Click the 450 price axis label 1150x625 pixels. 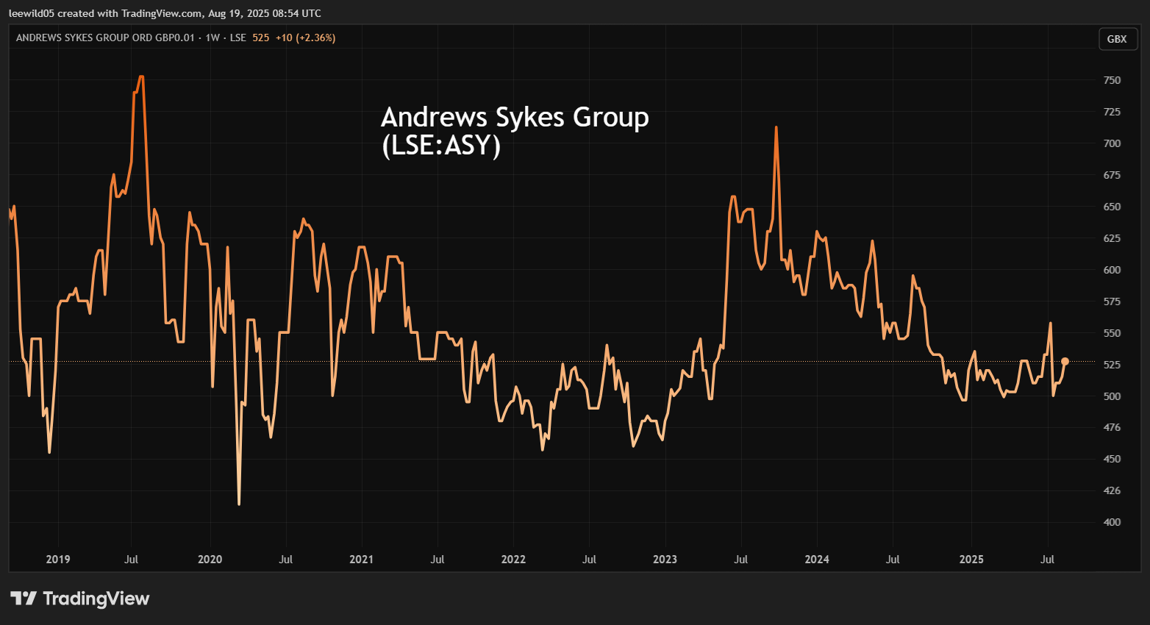click(x=1112, y=459)
